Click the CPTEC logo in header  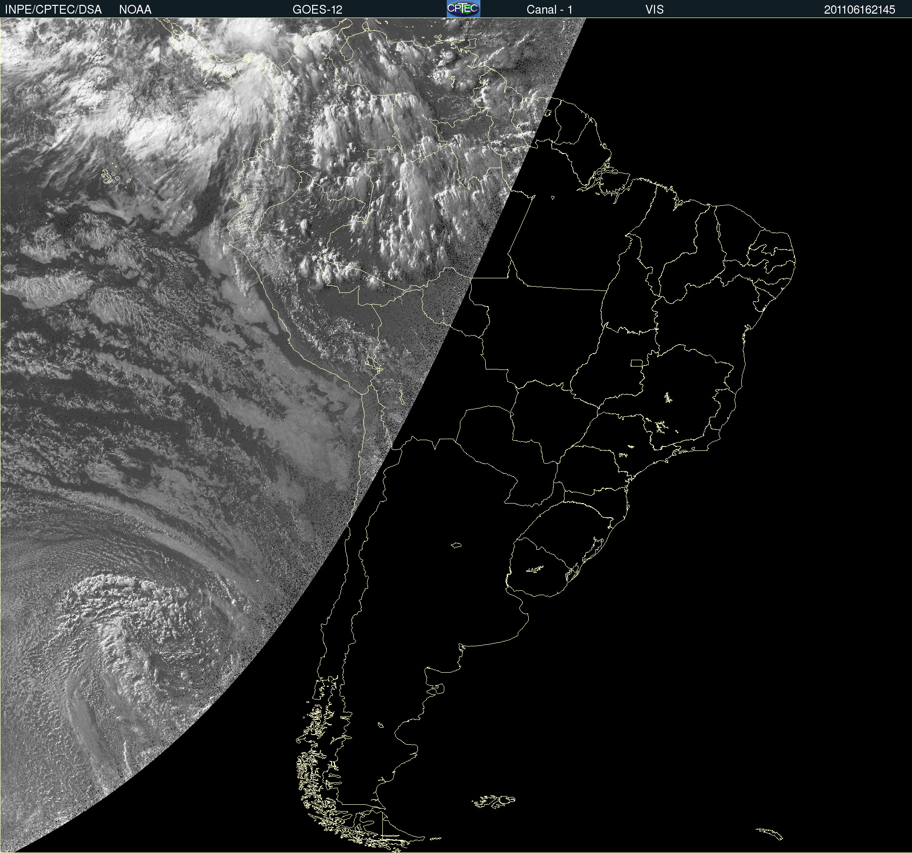pos(463,9)
